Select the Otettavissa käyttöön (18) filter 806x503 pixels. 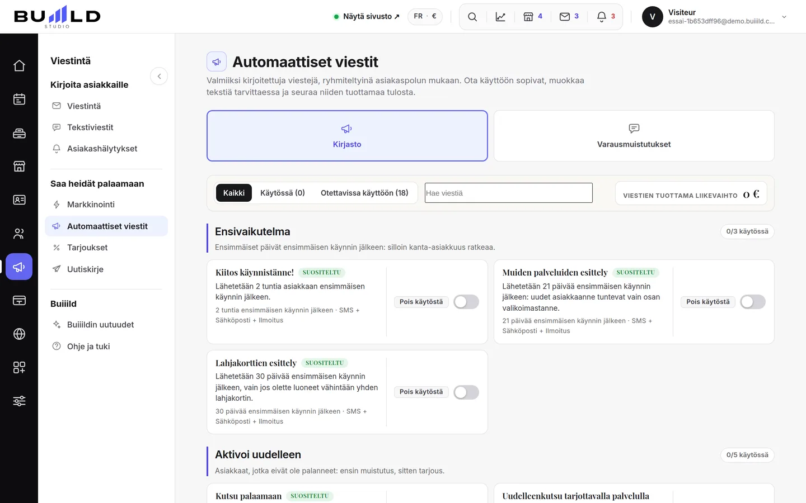point(364,193)
